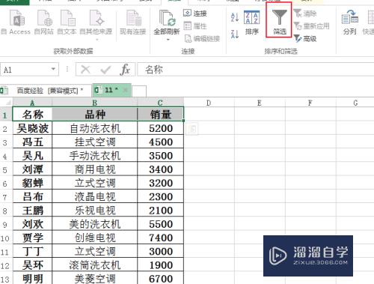Select cell with value 6700
Viewport: 374px width, 284px height.
point(160,278)
